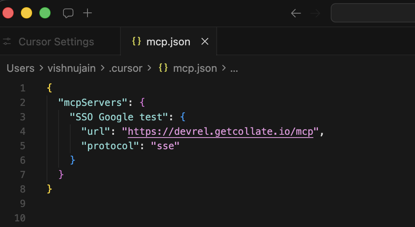Click the closing pink brace on line 7
415x227 pixels.
point(61,174)
